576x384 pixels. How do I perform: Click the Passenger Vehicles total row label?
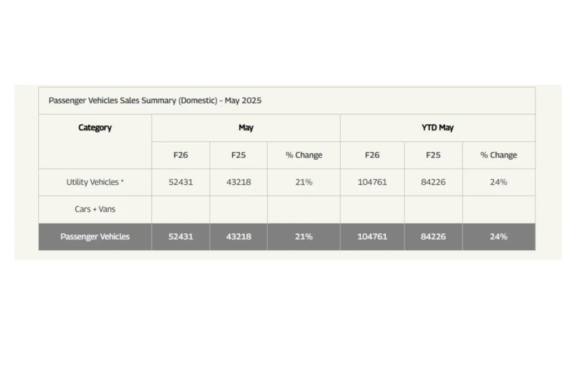pos(95,237)
